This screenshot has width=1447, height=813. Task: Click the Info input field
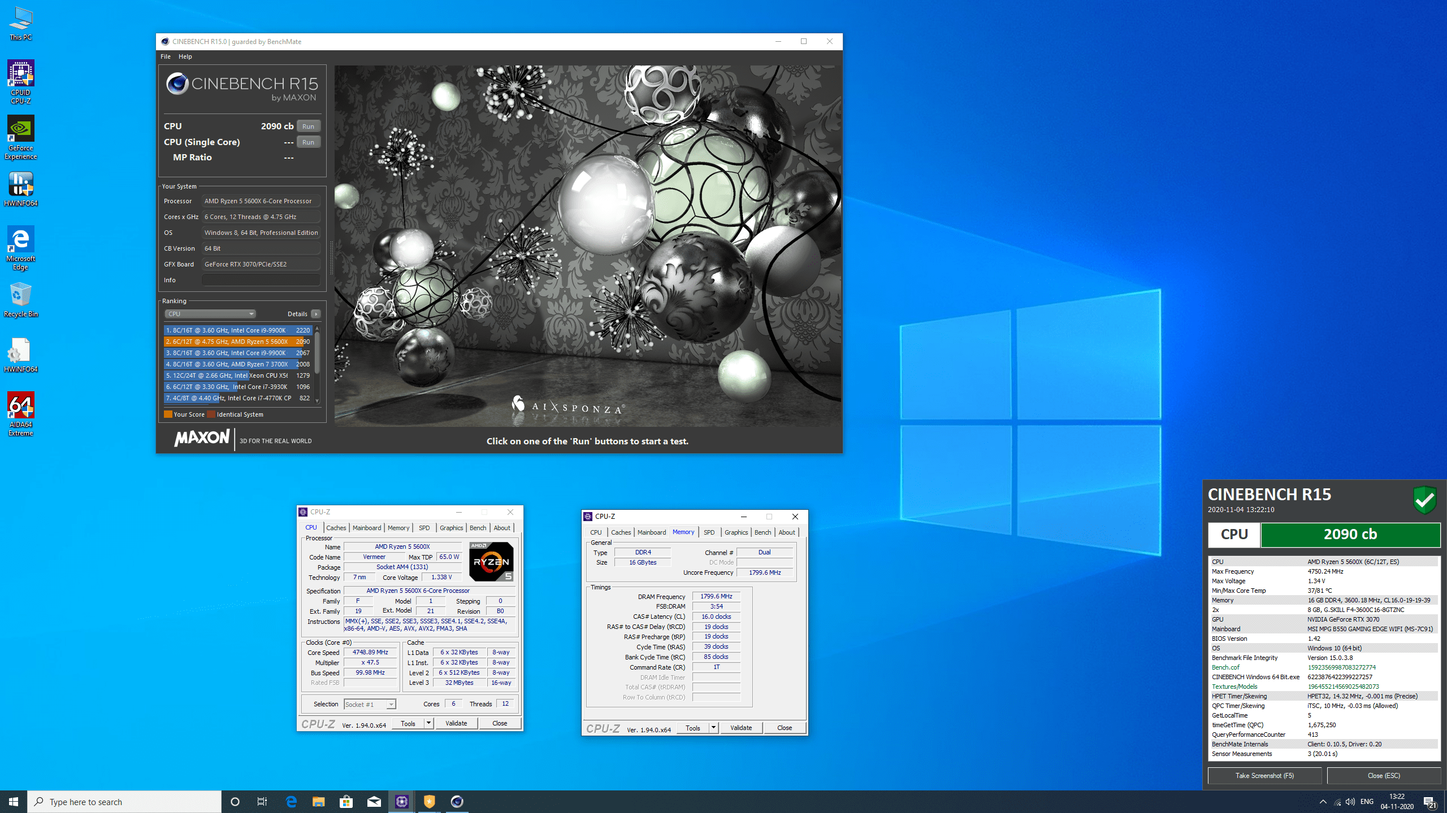click(261, 280)
